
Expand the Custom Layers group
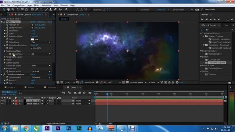point(5,63)
